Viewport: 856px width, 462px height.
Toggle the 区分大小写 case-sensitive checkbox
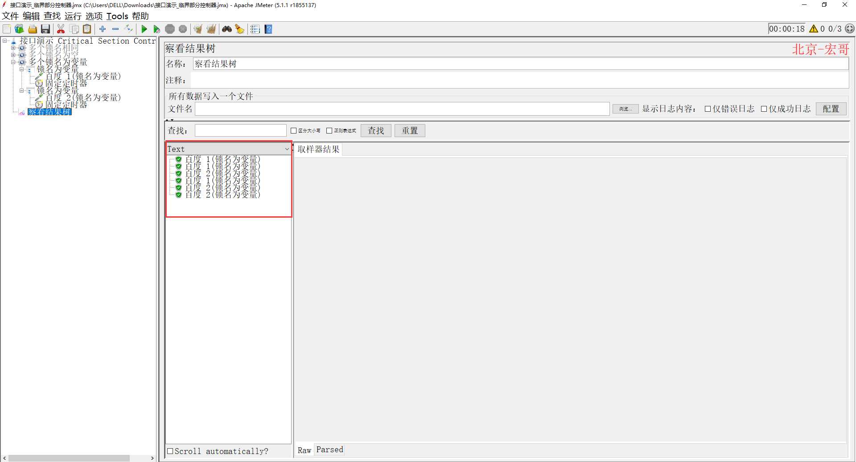[x=293, y=130]
